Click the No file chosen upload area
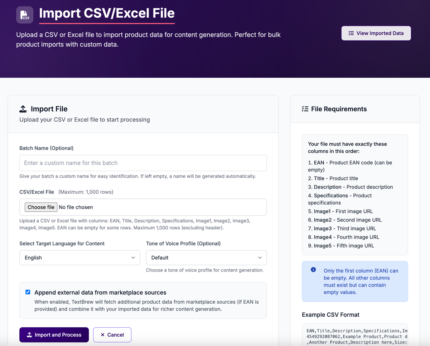Image resolution: width=430 pixels, height=346 pixels. 75,207
